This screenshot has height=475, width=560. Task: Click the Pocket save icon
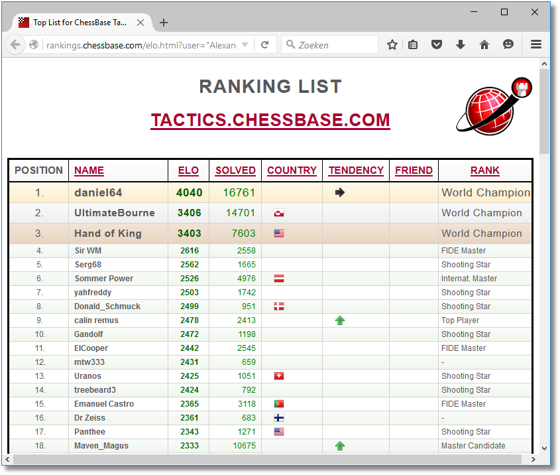click(436, 44)
